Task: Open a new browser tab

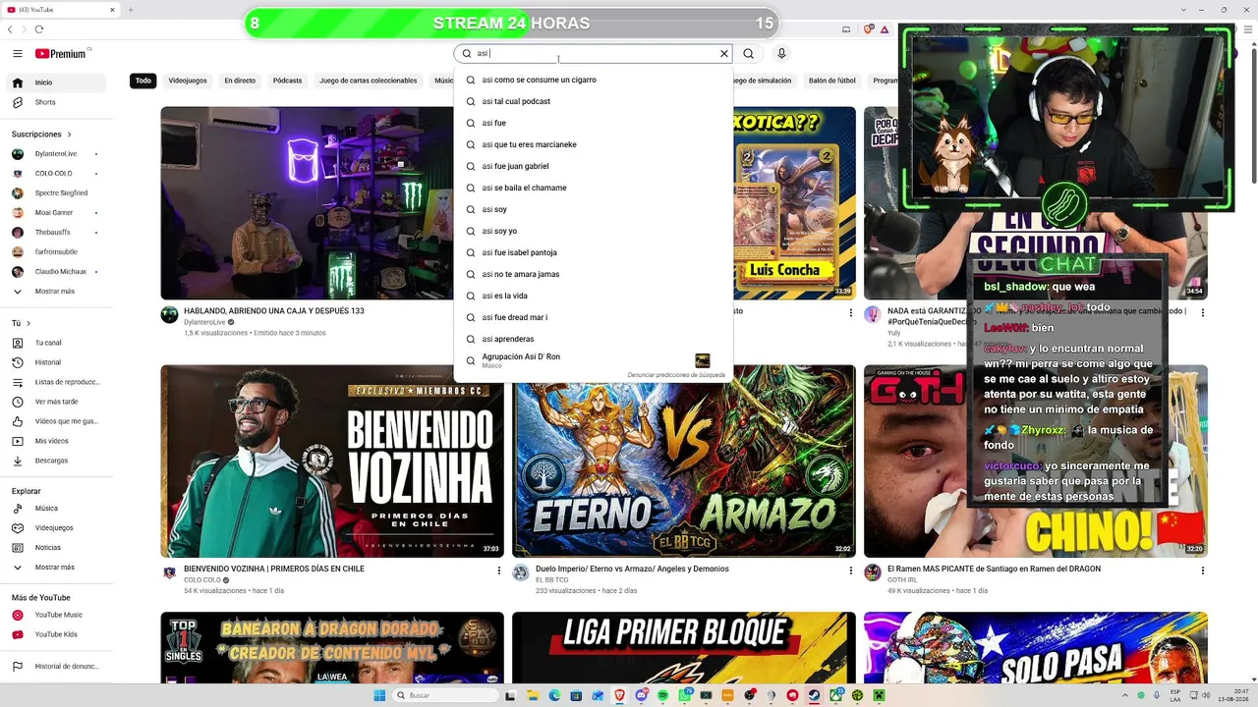Action: [x=131, y=10]
